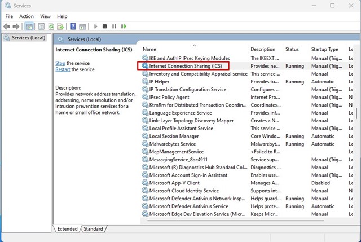Select Microsoft (R) Diagnostics Hub Standard Collector
Viewport: 361px width, 242px height.
198,168
